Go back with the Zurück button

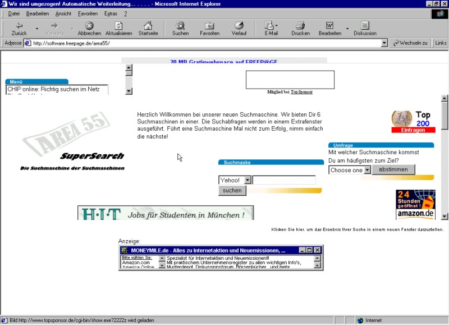(x=19, y=29)
